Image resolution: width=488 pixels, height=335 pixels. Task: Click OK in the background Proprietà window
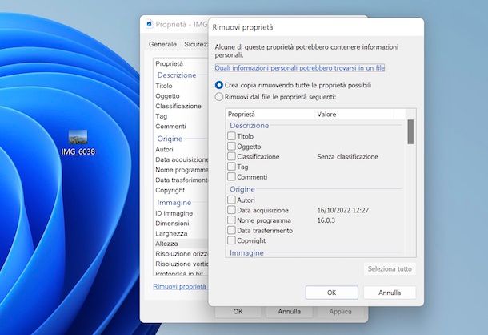click(238, 311)
